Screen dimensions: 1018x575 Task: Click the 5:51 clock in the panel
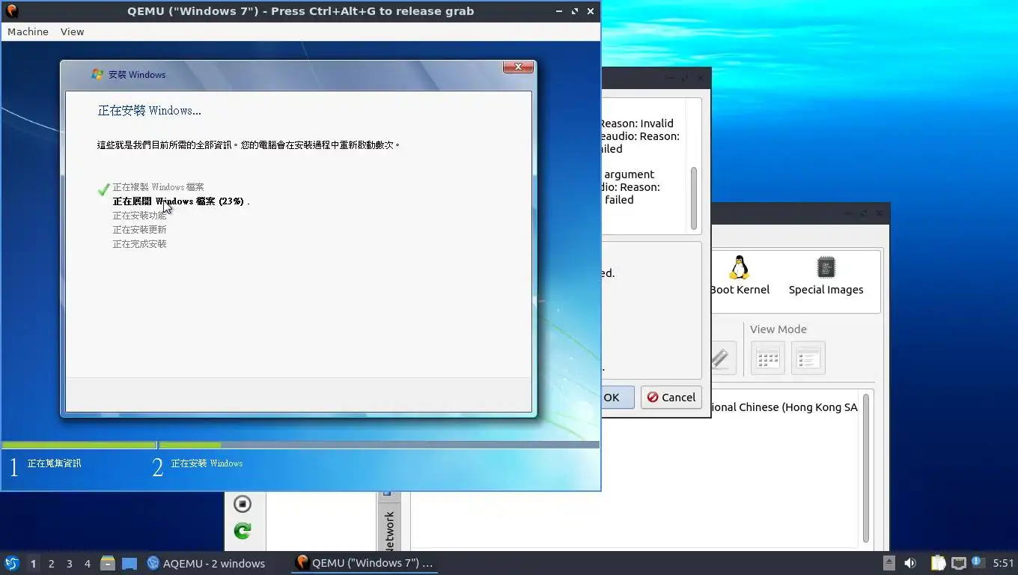click(1003, 563)
